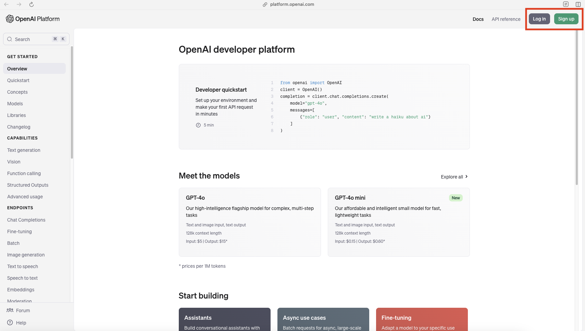This screenshot has height=331, width=585.
Task: Click the browser forward arrow
Action: pyautogui.click(x=19, y=4)
